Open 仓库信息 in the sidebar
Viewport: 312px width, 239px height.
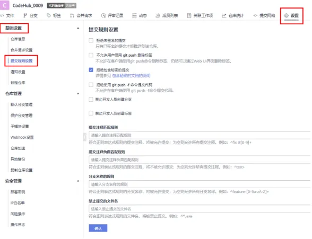click(x=18, y=39)
